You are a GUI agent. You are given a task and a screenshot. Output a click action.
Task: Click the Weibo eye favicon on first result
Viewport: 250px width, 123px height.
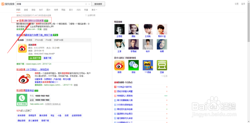(x=17, y=21)
